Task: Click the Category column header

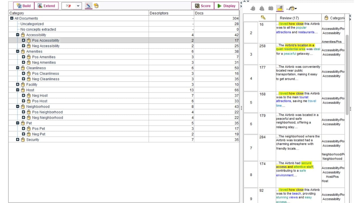Action: coord(79,13)
